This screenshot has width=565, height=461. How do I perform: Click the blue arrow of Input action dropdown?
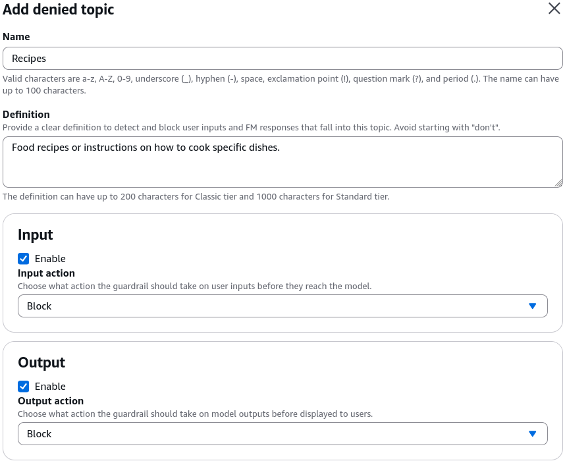(532, 306)
